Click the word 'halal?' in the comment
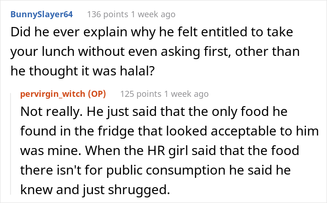This screenshot has height=203, width=327. 137,71
